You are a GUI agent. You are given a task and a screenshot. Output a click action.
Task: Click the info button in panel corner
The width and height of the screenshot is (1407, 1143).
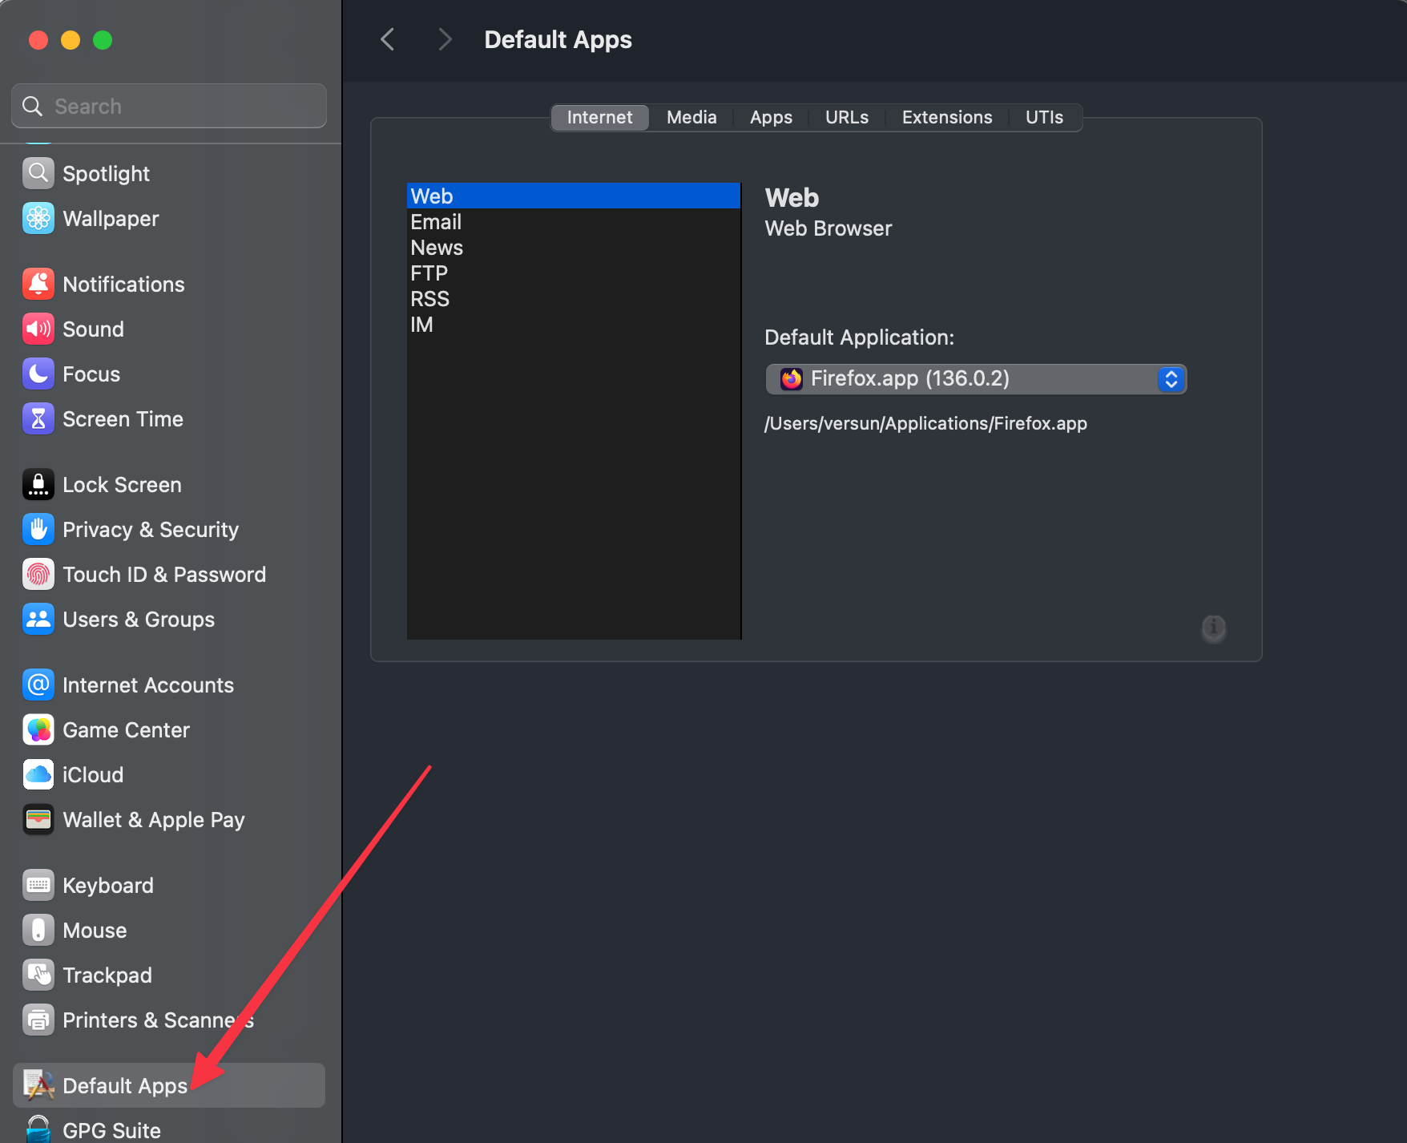pyautogui.click(x=1213, y=627)
